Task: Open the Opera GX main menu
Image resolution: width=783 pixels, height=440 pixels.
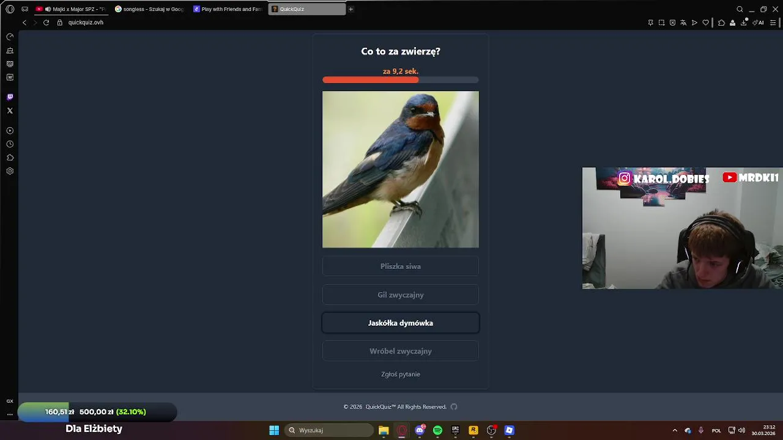Action: [x=10, y=9]
